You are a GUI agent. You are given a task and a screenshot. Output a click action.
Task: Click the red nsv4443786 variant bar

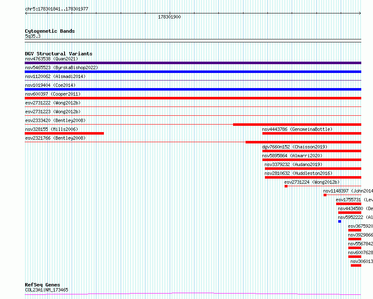pos(312,133)
